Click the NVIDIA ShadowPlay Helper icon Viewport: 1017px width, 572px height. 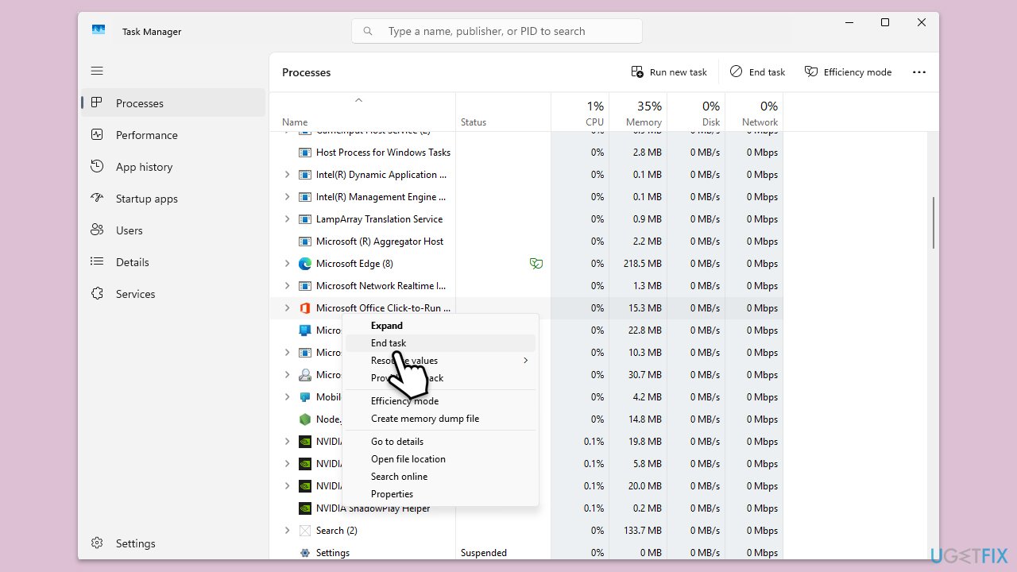(x=305, y=508)
